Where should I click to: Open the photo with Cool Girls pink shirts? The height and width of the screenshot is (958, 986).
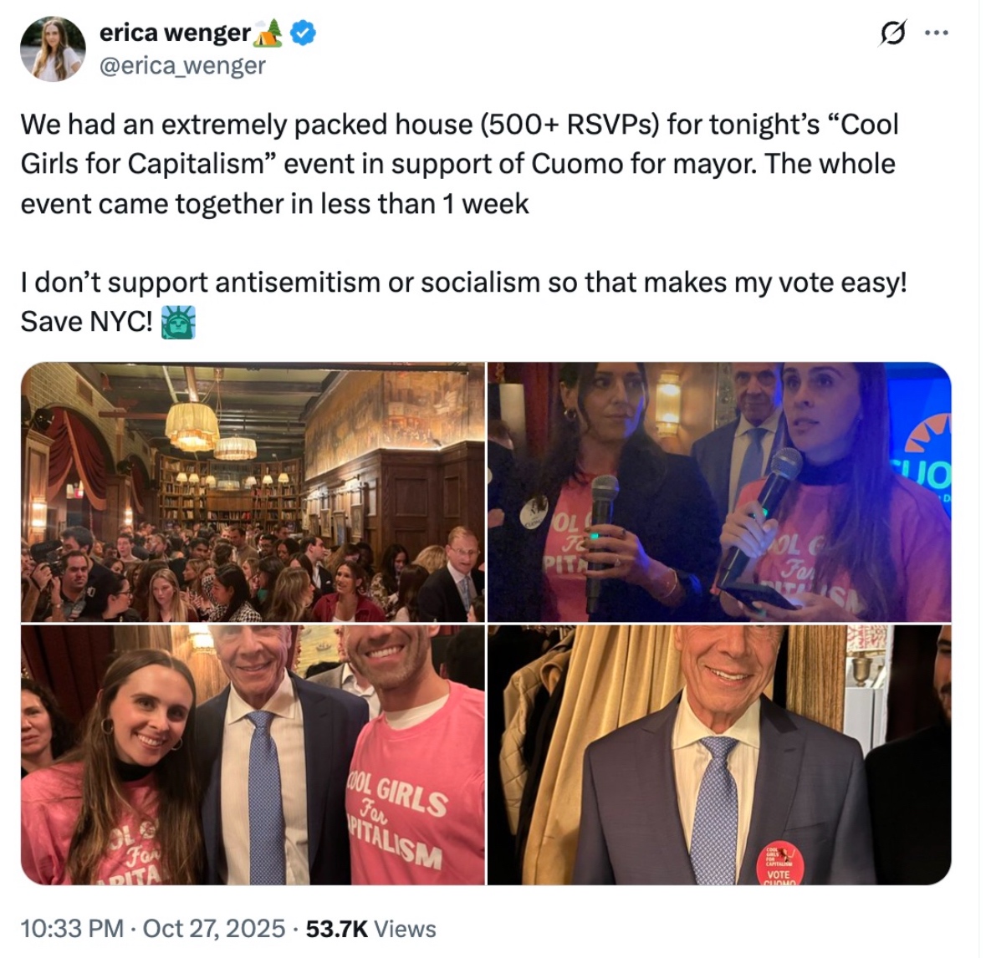click(253, 754)
